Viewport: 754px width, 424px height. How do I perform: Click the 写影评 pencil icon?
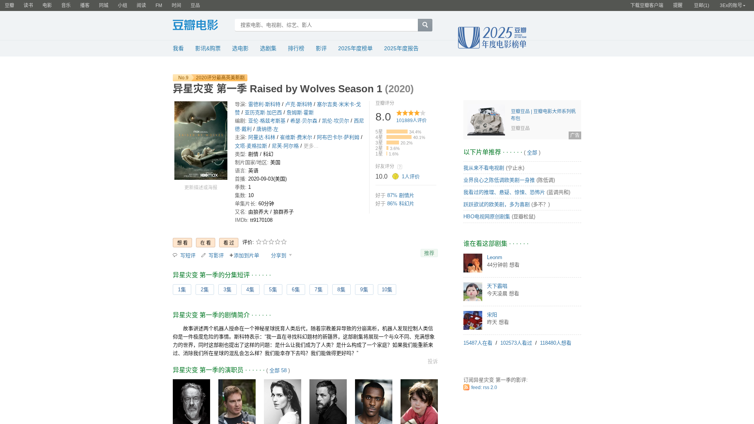click(203, 255)
